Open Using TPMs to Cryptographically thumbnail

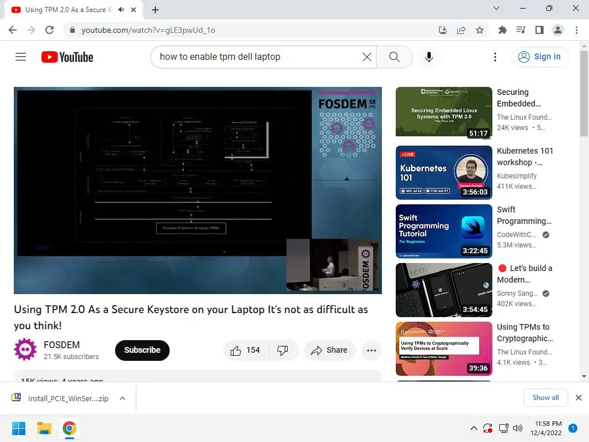pyautogui.click(x=444, y=348)
